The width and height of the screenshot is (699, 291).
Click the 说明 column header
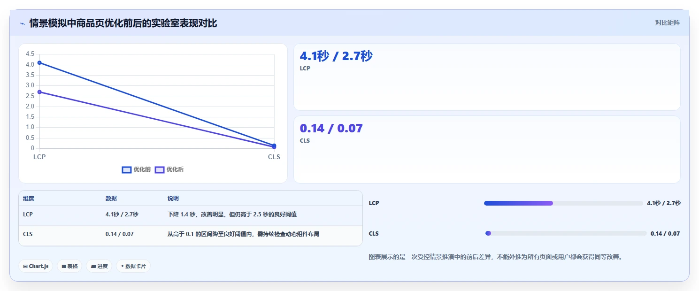(173, 199)
